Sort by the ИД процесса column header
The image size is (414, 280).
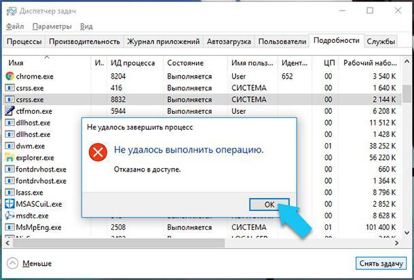coord(135,63)
